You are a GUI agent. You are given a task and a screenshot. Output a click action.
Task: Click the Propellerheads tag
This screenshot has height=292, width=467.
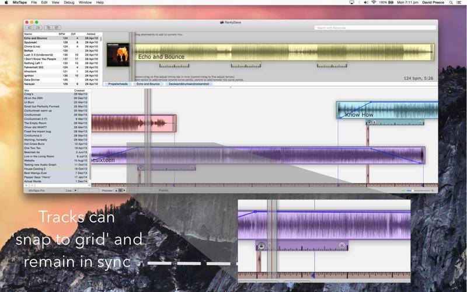(x=118, y=84)
